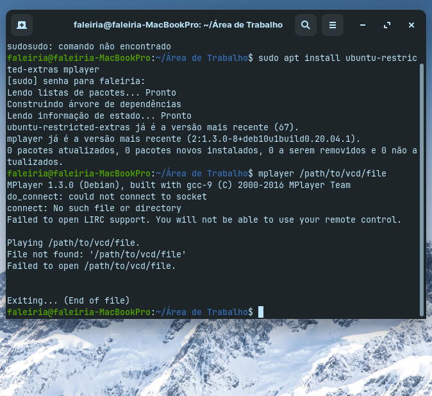The image size is (432, 396).
Task: Click 'connect: No such file or directory'
Action: click(x=94, y=209)
